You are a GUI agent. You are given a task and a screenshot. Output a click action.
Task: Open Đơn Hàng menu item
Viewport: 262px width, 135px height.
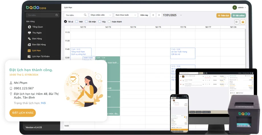tap(37, 38)
